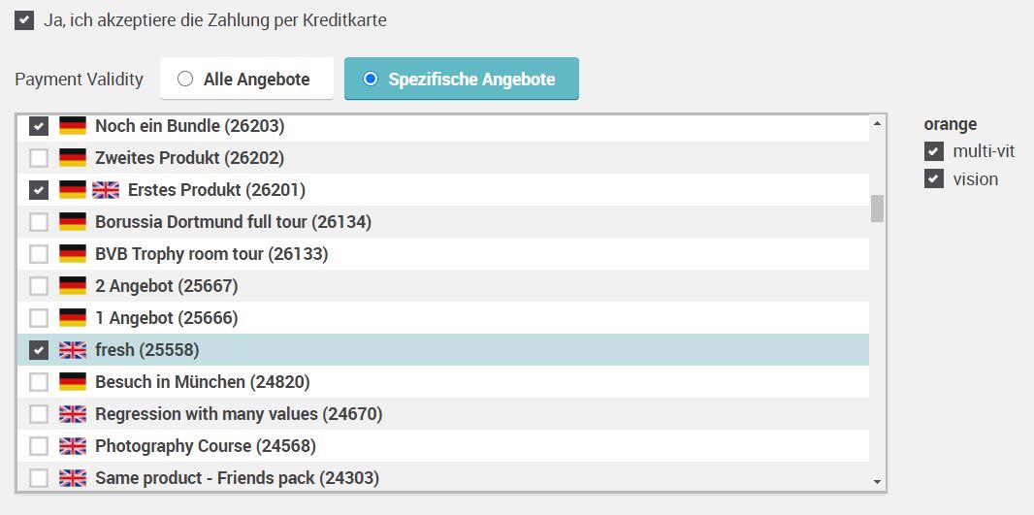Click the German flag by Besuch in München
Screen dimensions: 1034x515
73,382
